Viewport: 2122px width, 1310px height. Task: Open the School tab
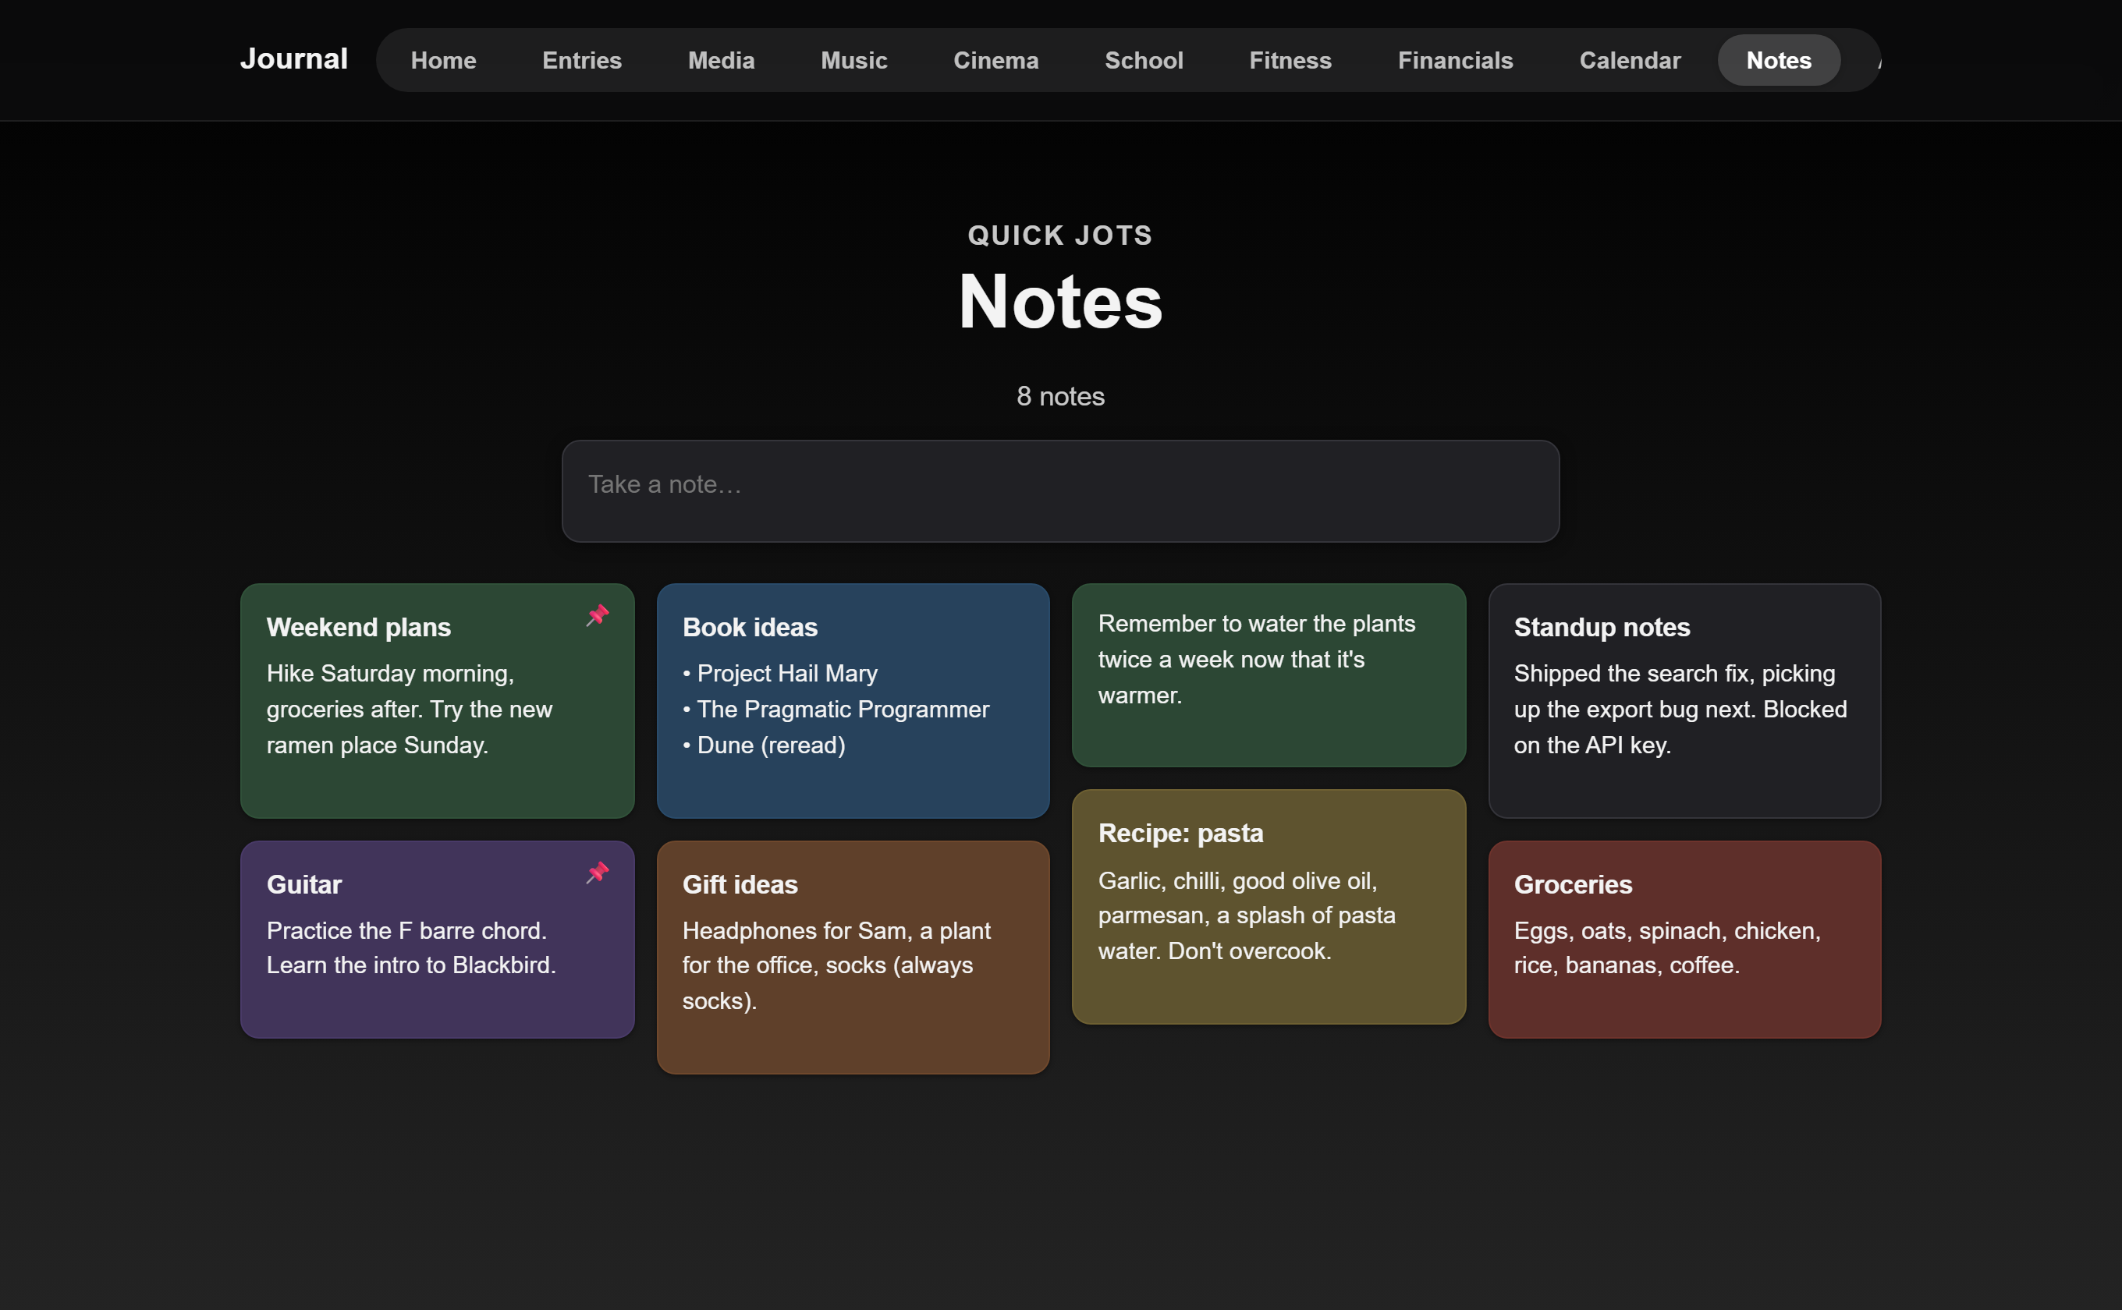[x=1144, y=60]
